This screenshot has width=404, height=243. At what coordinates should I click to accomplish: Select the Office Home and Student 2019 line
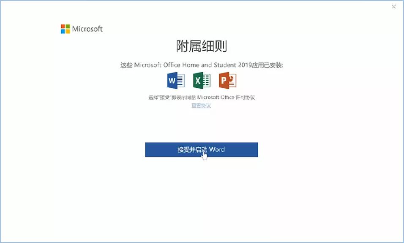point(202,65)
